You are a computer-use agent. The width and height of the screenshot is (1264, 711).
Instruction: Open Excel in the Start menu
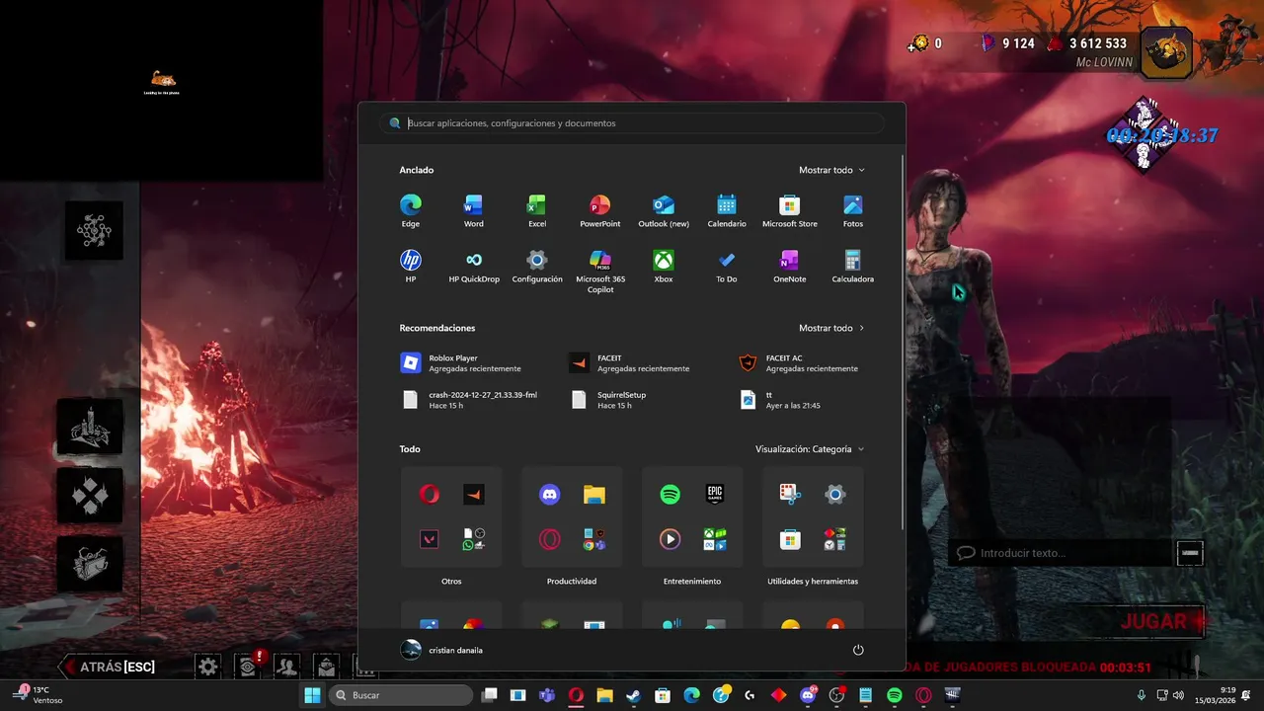(537, 210)
